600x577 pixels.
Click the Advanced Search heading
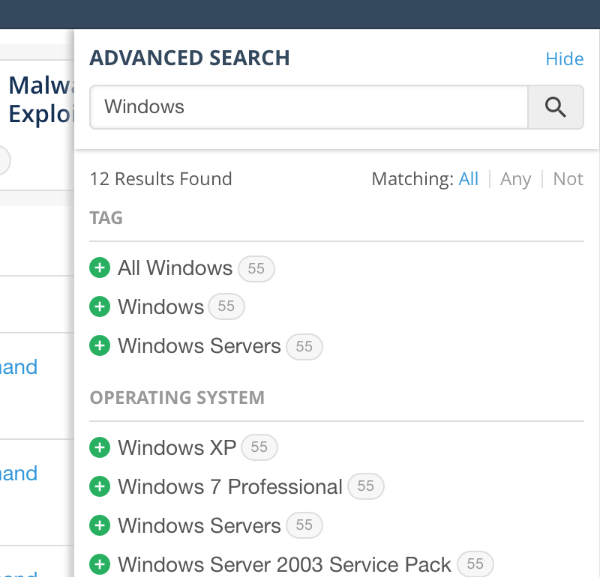pos(190,58)
